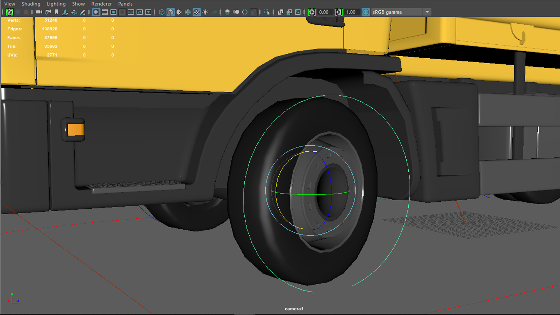This screenshot has height=315, width=560.
Task: Toggle the resolution gate icon
Action: point(114,12)
